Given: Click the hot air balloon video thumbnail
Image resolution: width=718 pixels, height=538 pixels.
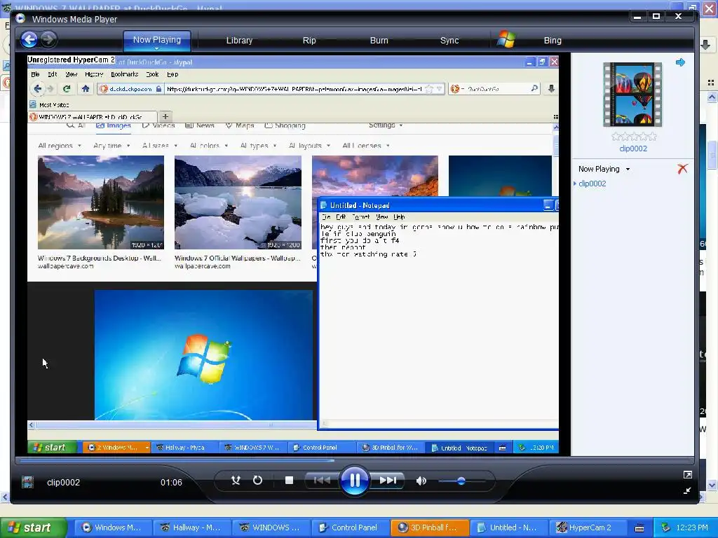Looking at the screenshot, I should 632,95.
